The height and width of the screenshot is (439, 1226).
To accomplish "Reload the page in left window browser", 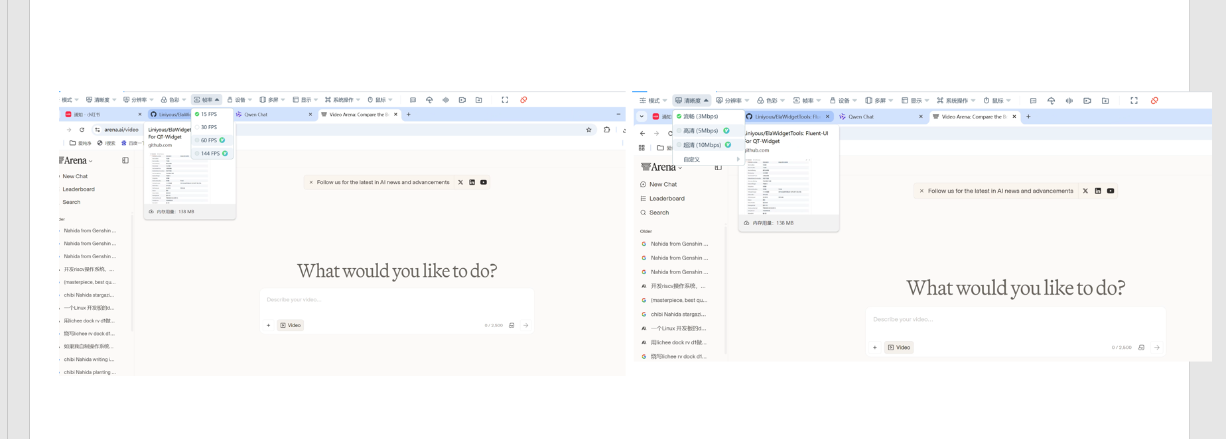I will [x=82, y=130].
